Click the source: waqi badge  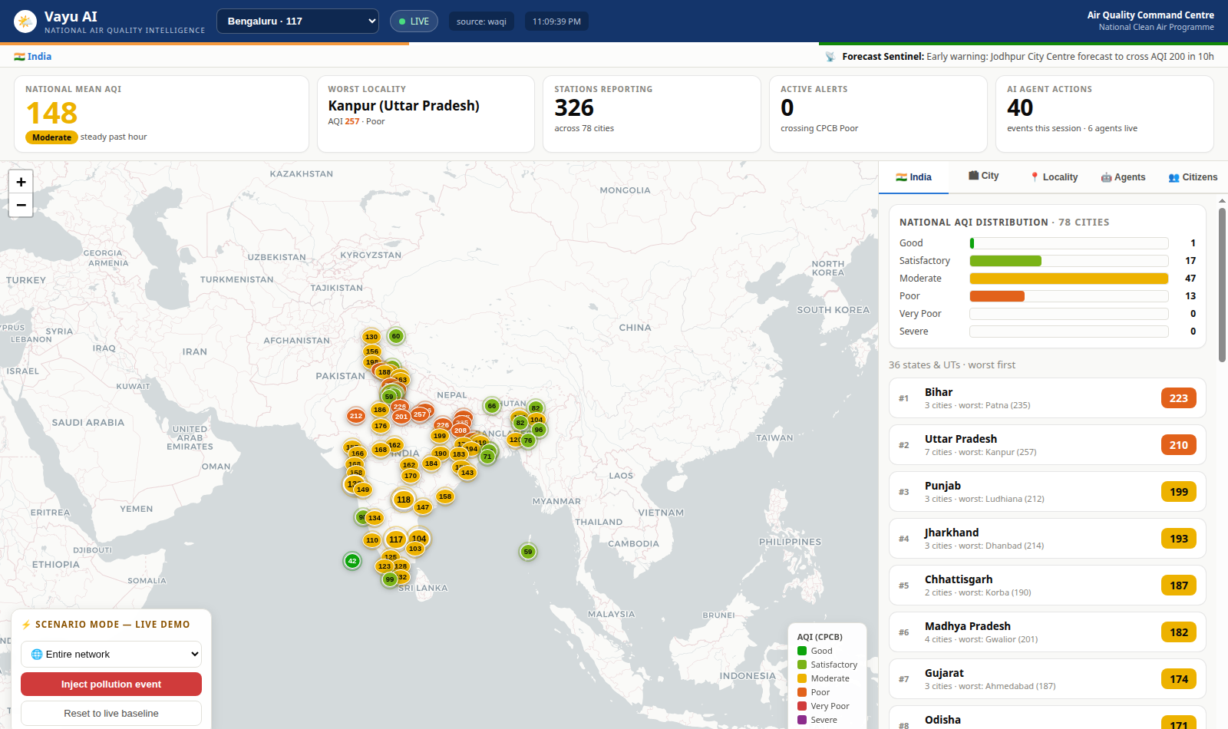[x=481, y=21]
